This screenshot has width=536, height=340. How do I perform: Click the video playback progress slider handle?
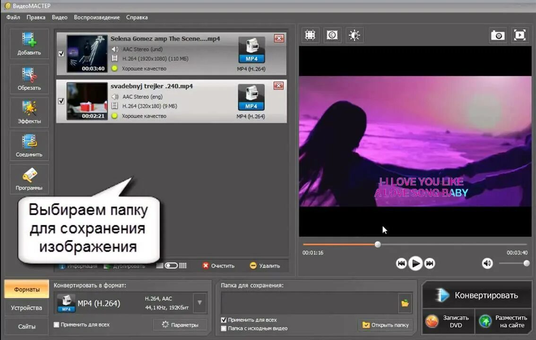tap(377, 245)
